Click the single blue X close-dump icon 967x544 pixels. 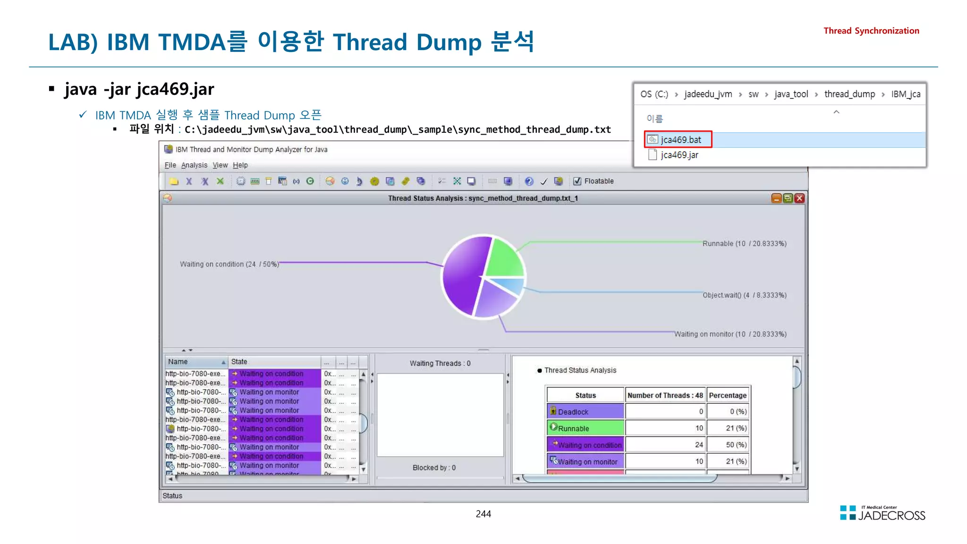[x=189, y=181]
